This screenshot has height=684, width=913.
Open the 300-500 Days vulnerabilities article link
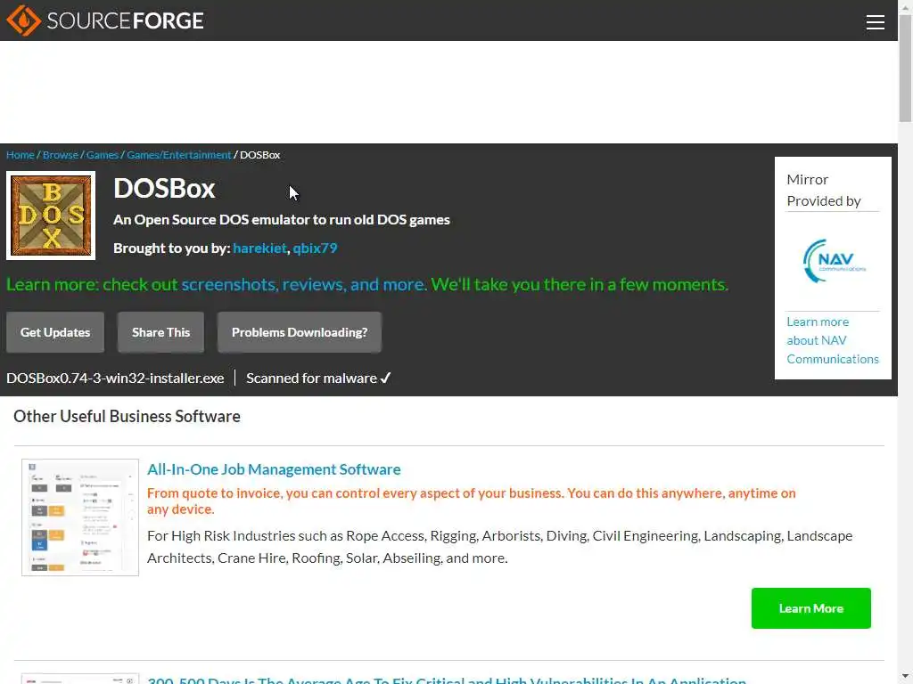[x=447, y=680]
